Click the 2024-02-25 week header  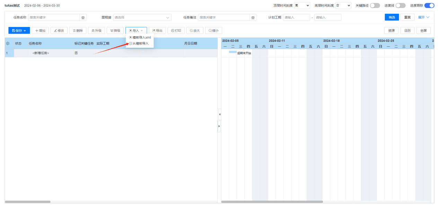tap(386, 40)
